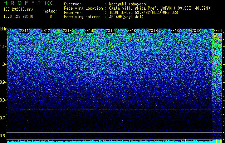Screen dimensions: 225x143
Task: Click the 0.9 kHz axis label
Action: [x=3, y=82]
